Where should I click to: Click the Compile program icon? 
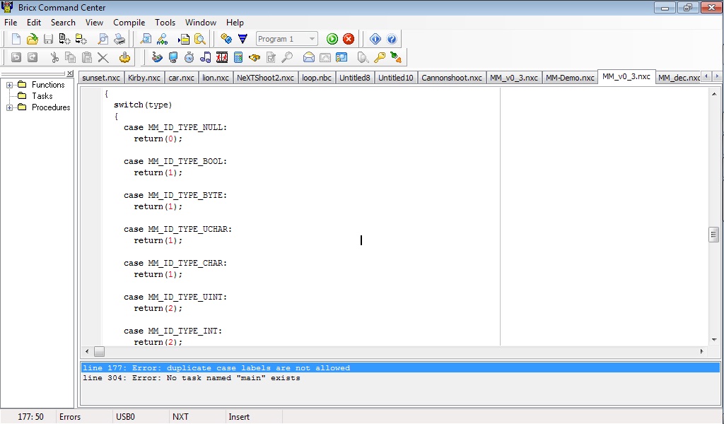point(226,40)
